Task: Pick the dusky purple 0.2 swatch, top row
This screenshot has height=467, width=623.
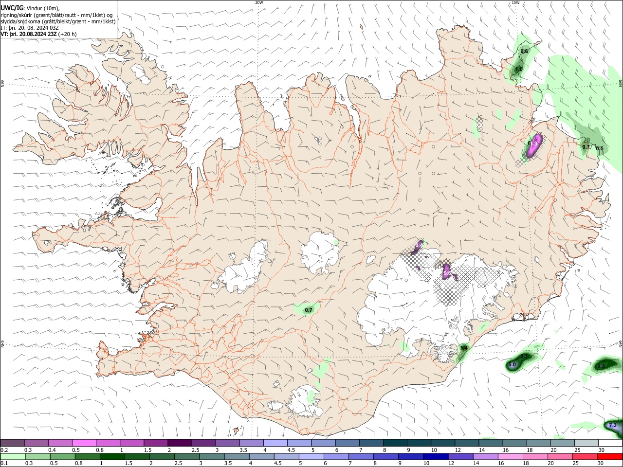Action: (x=12, y=443)
